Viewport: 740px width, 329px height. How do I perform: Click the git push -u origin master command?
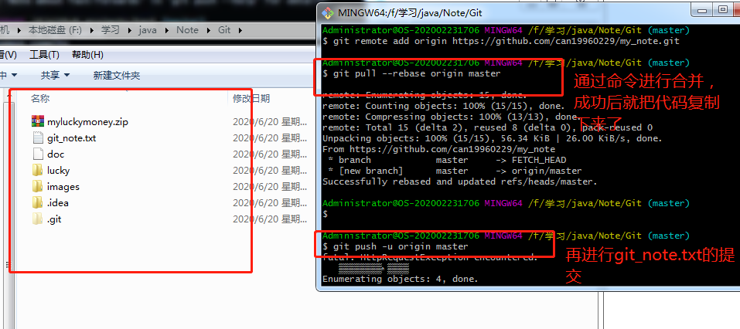click(395, 246)
